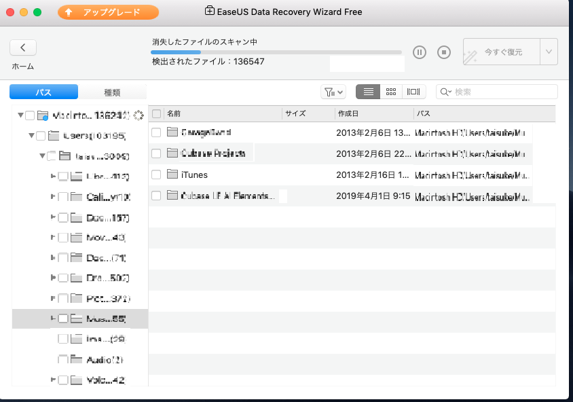Viewport: 573px width, 402px height.
Task: Switch to the blue パス tab
Action: (x=43, y=92)
